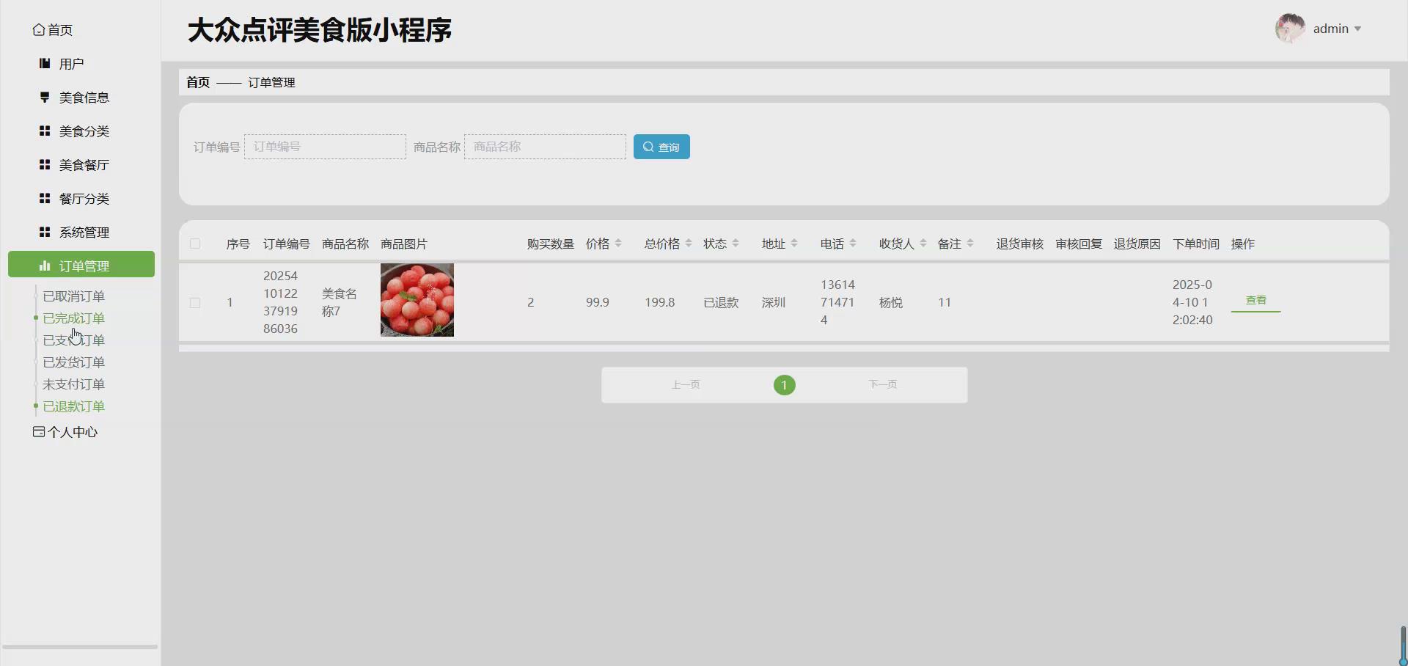Check the checkbox for order row 1
Image resolution: width=1408 pixels, height=666 pixels.
click(195, 302)
